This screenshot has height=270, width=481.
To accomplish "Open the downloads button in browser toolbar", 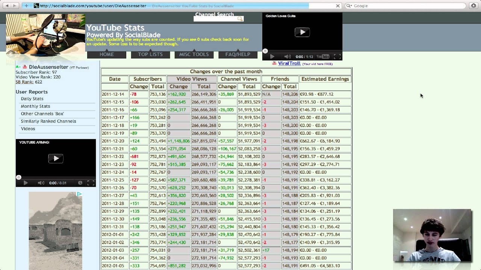I will [473, 6].
